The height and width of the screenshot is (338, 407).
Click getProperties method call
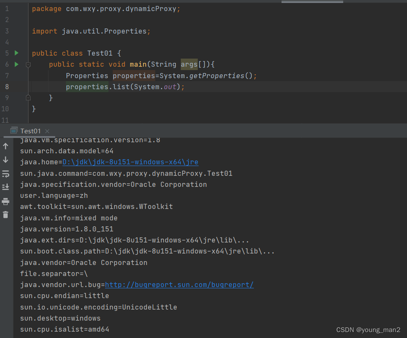[x=217, y=76]
